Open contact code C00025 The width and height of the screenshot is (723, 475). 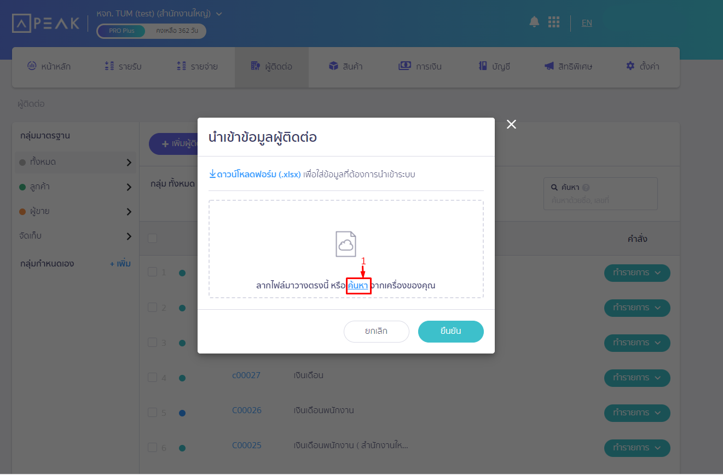click(247, 445)
